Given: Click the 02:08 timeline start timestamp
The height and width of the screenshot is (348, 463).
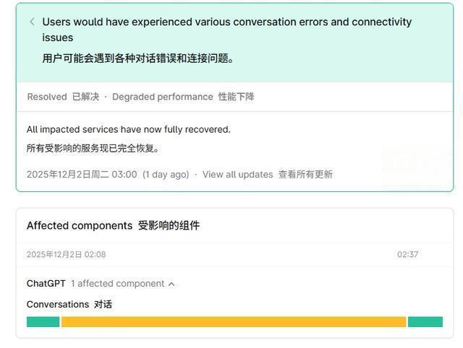Looking at the screenshot, I should [x=66, y=254].
